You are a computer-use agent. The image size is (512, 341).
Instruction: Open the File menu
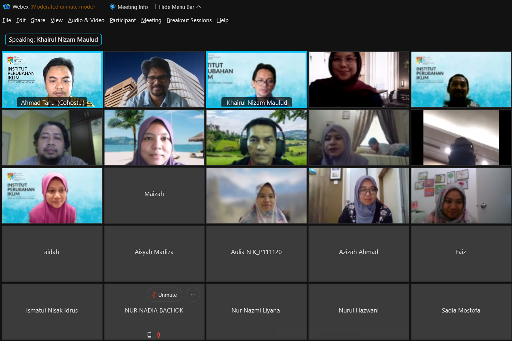click(x=7, y=20)
